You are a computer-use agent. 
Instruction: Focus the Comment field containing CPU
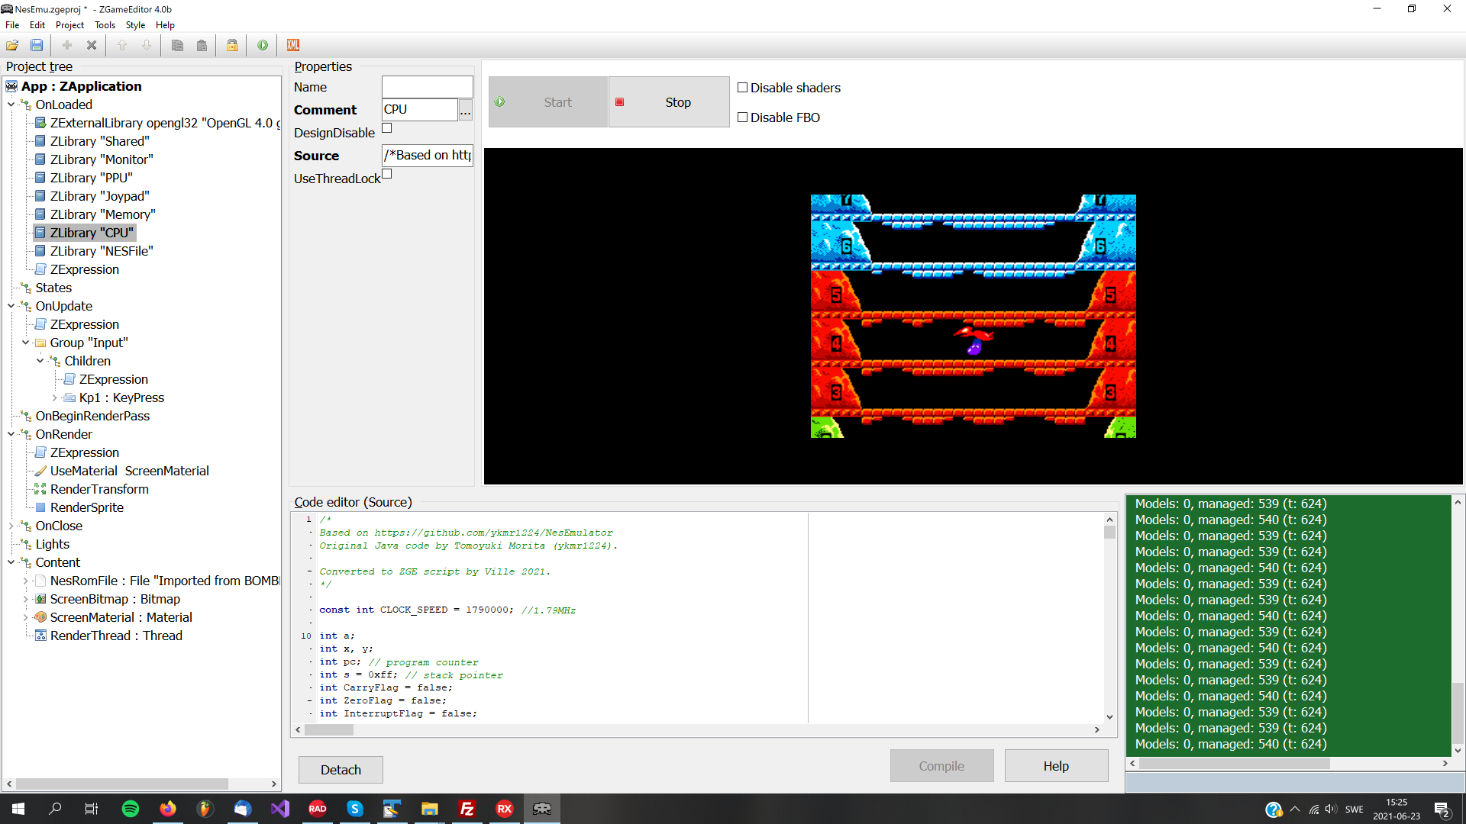(419, 110)
